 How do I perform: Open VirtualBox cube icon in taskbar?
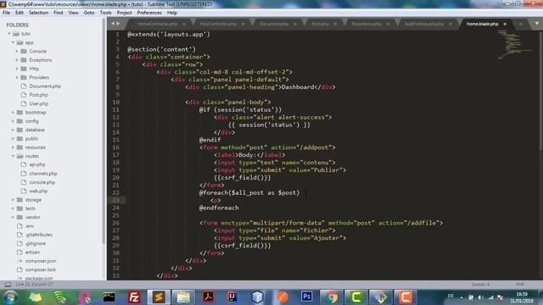point(257,297)
